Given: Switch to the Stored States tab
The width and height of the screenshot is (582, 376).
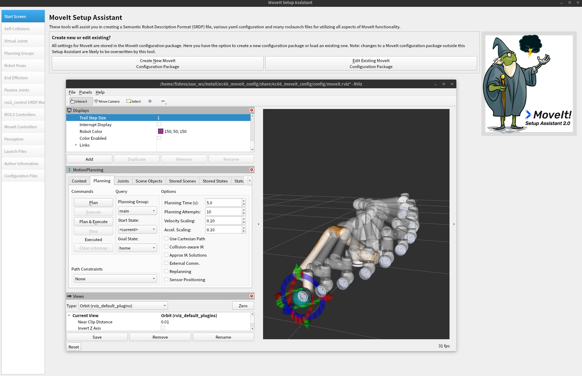Looking at the screenshot, I should click(x=215, y=181).
